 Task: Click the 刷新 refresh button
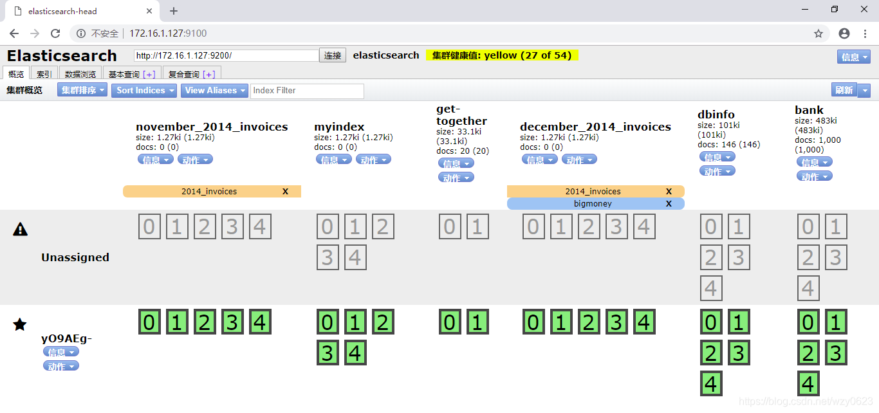(844, 91)
